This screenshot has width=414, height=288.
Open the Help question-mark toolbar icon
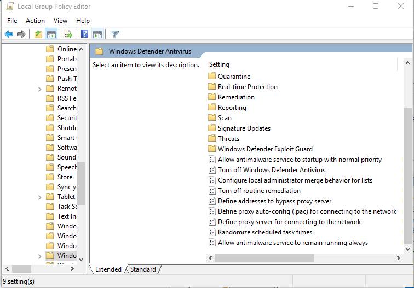[x=84, y=34]
